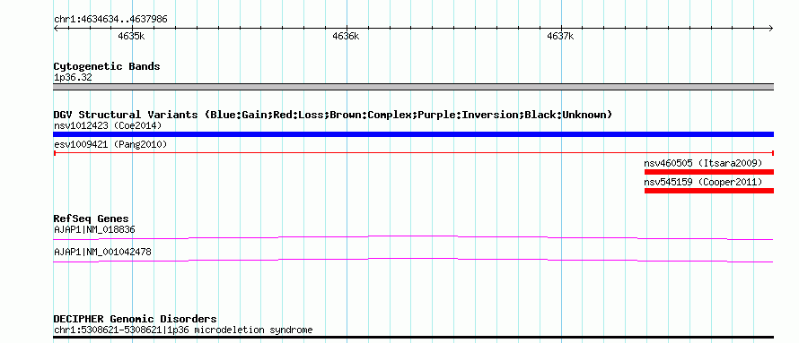This screenshot has width=799, height=343.
Task: Click the nsv1012423 (Coe2014) variant label
Action: pyautogui.click(x=108, y=125)
